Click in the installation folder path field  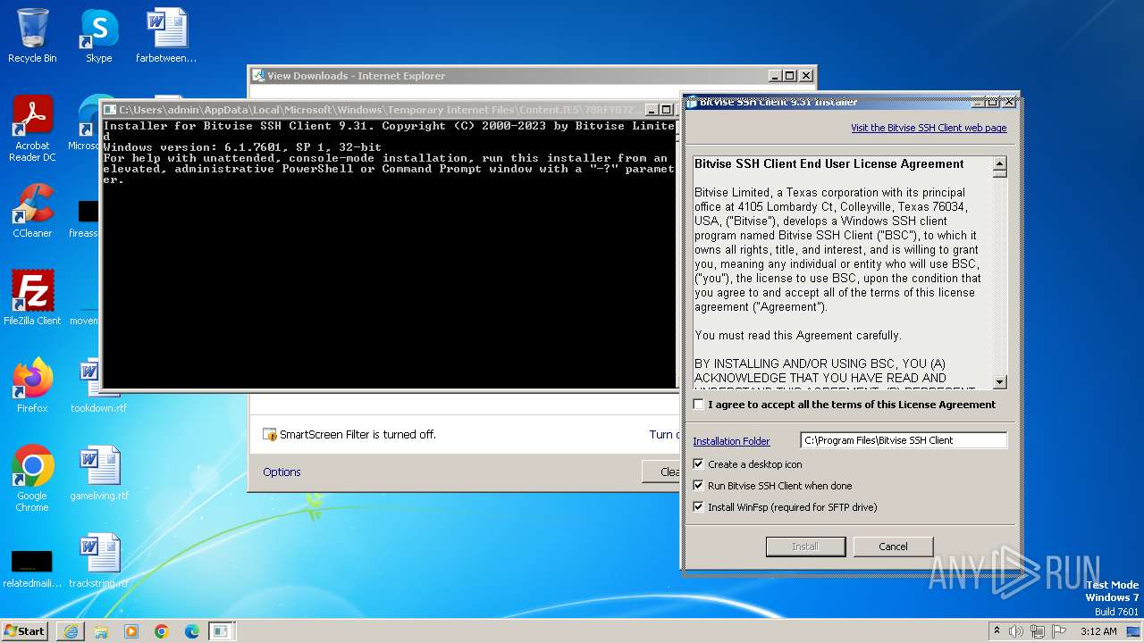pos(904,440)
